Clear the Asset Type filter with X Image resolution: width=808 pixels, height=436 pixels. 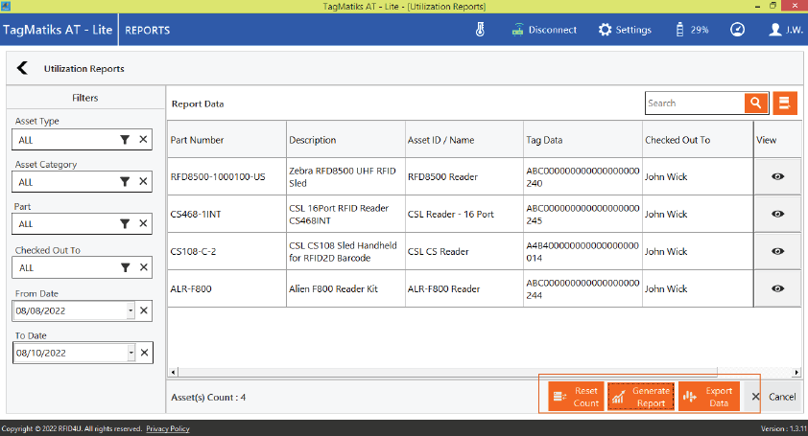(x=143, y=140)
